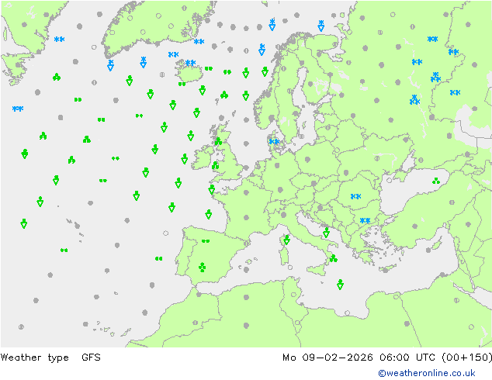Click the blue snow symbol at far-left Atlantic edge

click(x=17, y=109)
